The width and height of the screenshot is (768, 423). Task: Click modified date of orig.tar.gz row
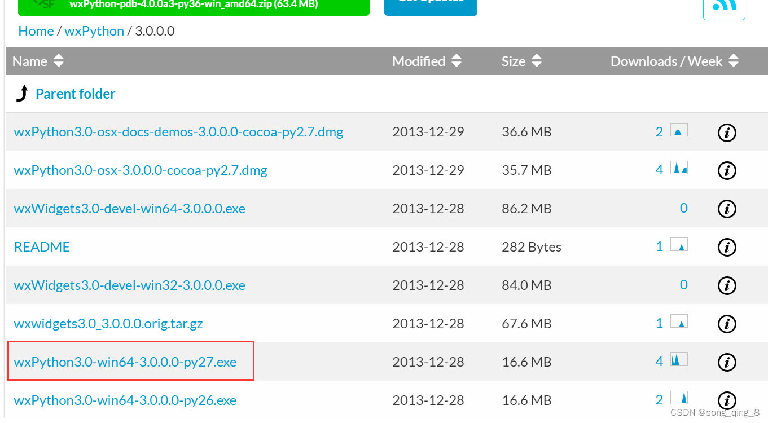click(x=428, y=324)
